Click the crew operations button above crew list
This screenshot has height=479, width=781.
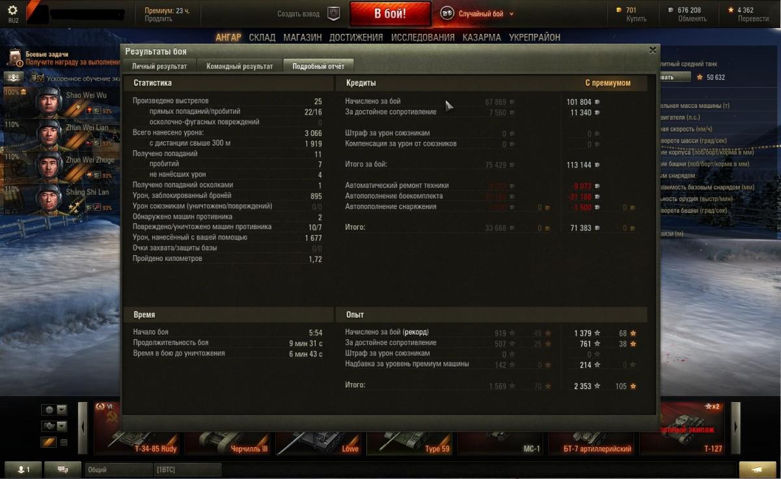coord(14,77)
